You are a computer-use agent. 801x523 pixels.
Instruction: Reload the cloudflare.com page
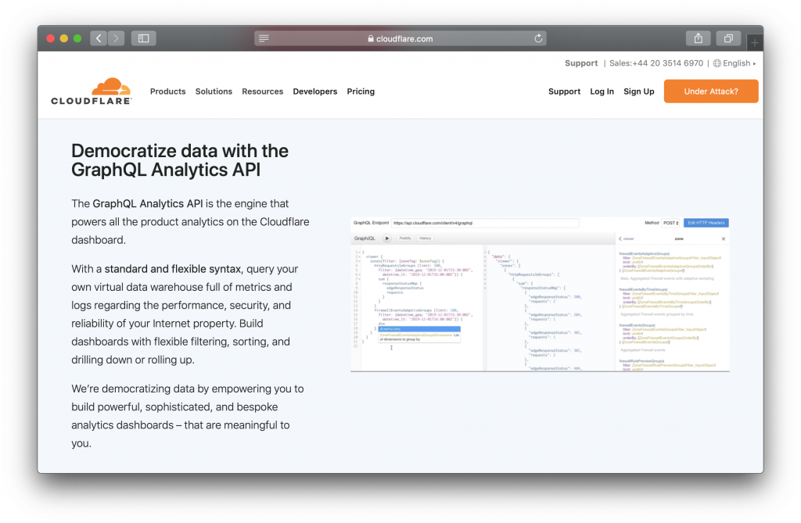538,38
